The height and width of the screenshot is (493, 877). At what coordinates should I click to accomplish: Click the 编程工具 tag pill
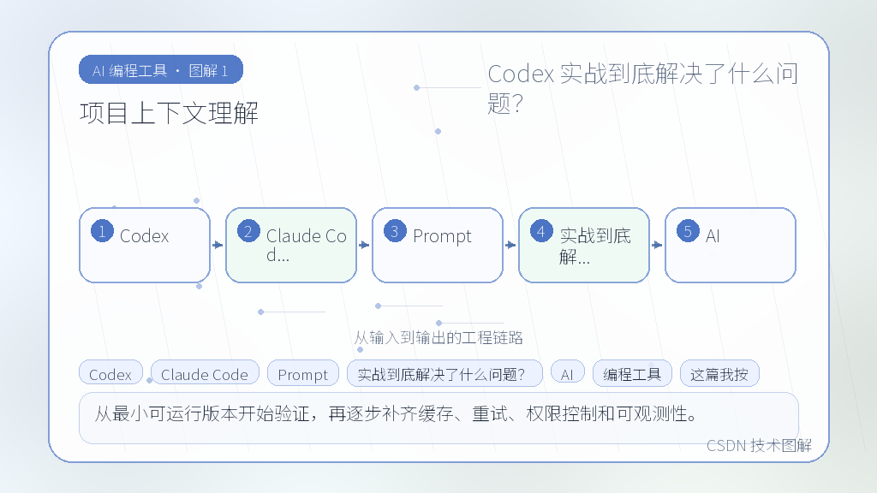point(632,373)
